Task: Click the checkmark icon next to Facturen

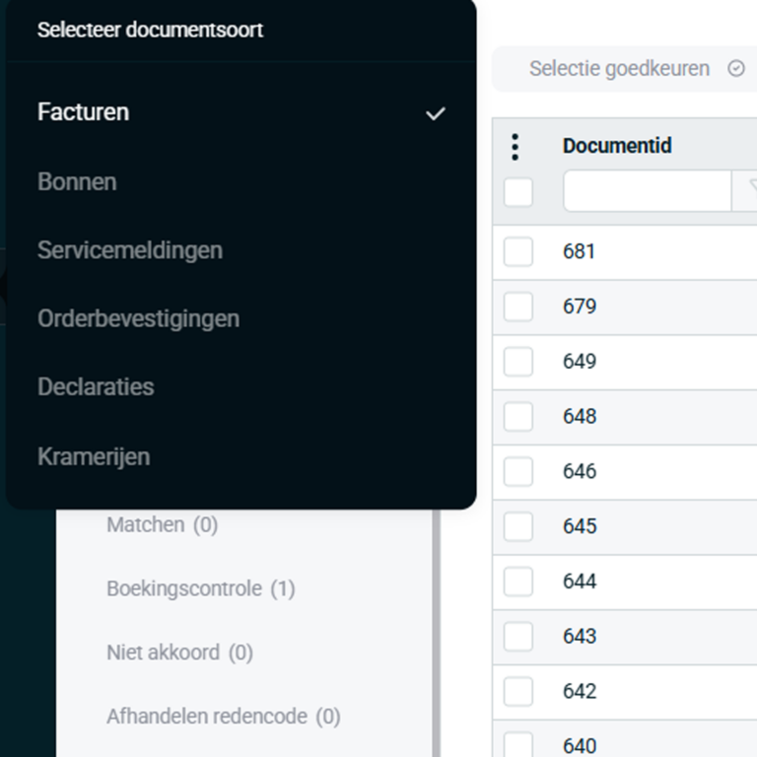Action: [x=435, y=113]
